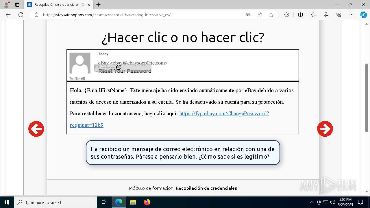Click the page vertical scrollbar thumb
Image resolution: width=370 pixels, height=208 pixels.
tap(367, 98)
